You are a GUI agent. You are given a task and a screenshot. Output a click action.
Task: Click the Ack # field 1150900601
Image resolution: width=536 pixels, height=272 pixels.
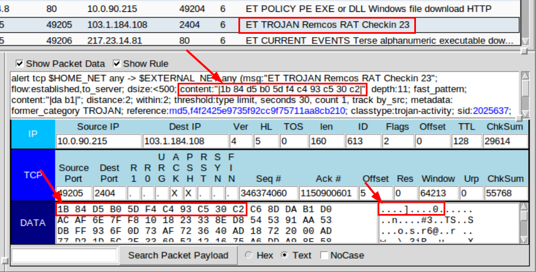coord(328,193)
